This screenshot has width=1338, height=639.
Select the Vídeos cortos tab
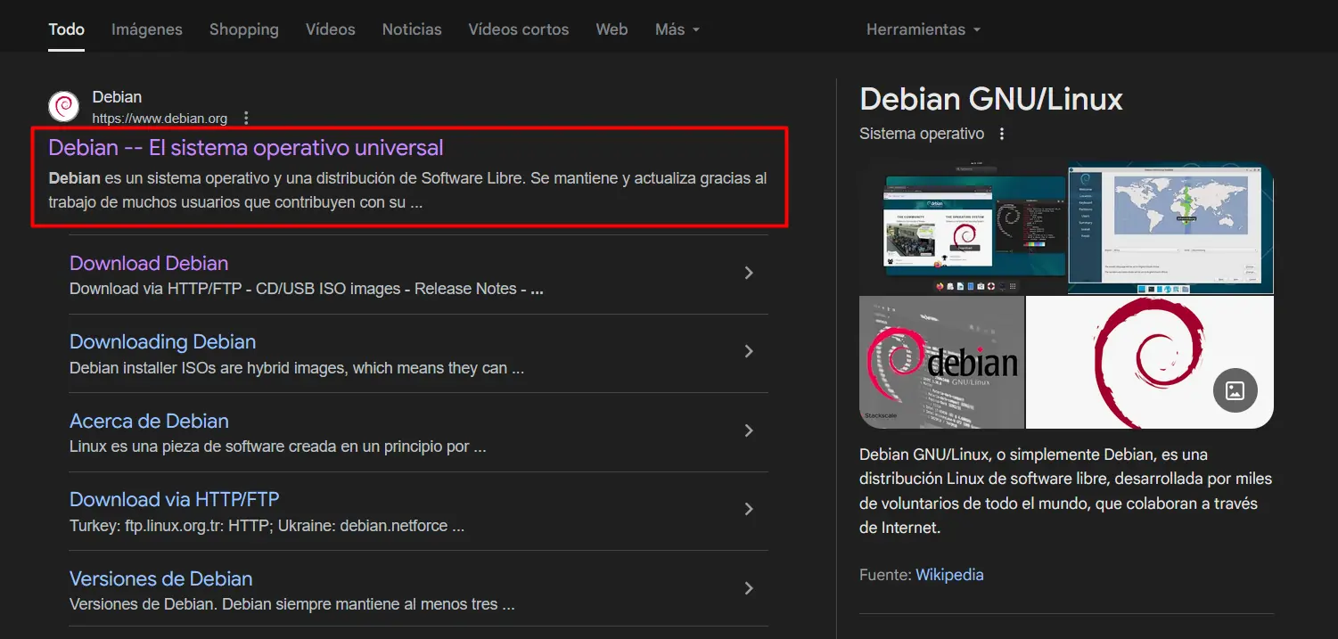tap(518, 29)
